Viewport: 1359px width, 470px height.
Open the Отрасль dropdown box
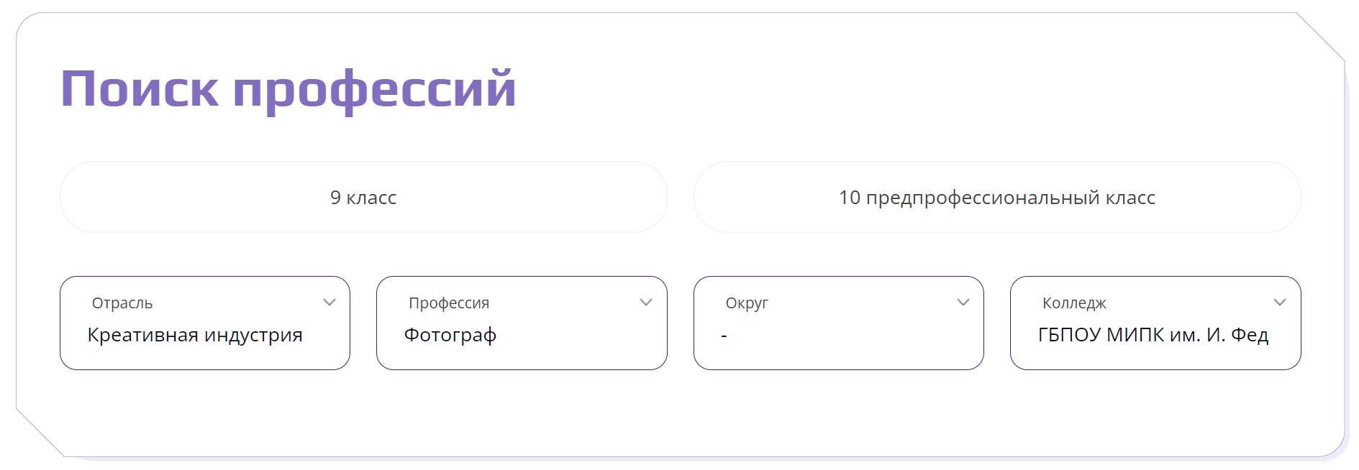point(204,323)
